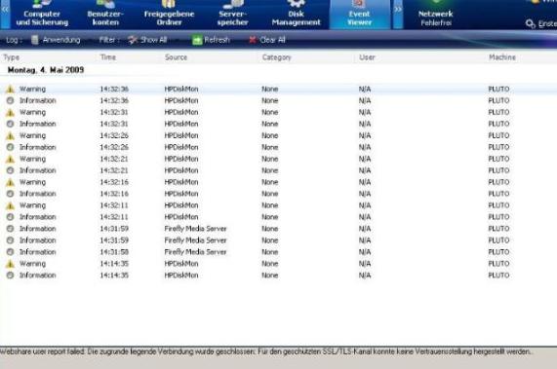
Task: Sort the list by the Time column
Action: pos(108,57)
